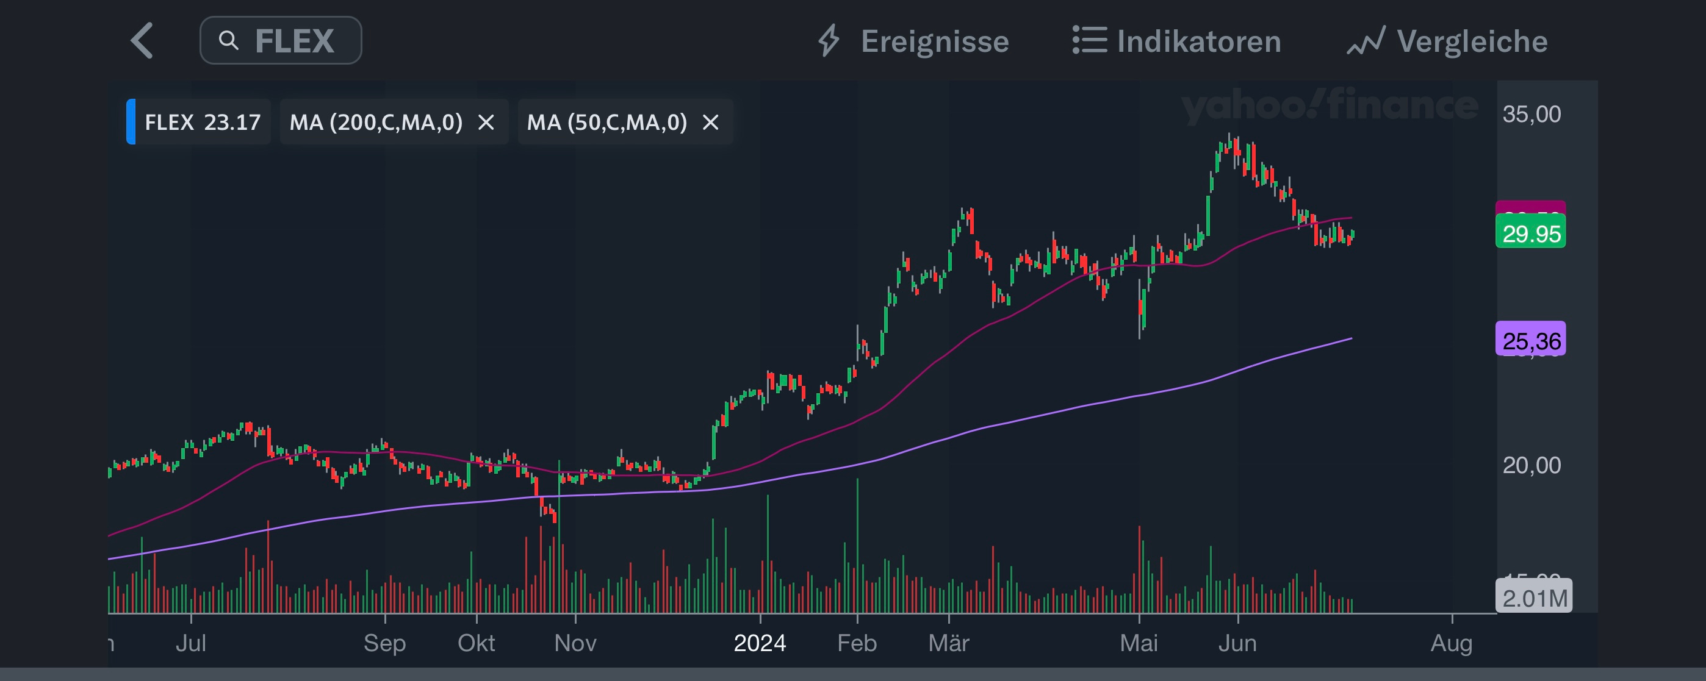
Task: Click the Vergleiche chart line icon
Action: (1366, 41)
